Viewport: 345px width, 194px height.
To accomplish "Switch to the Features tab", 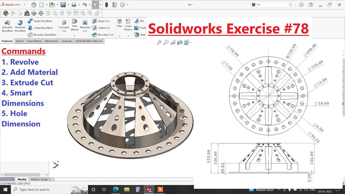I will coord(7,41).
